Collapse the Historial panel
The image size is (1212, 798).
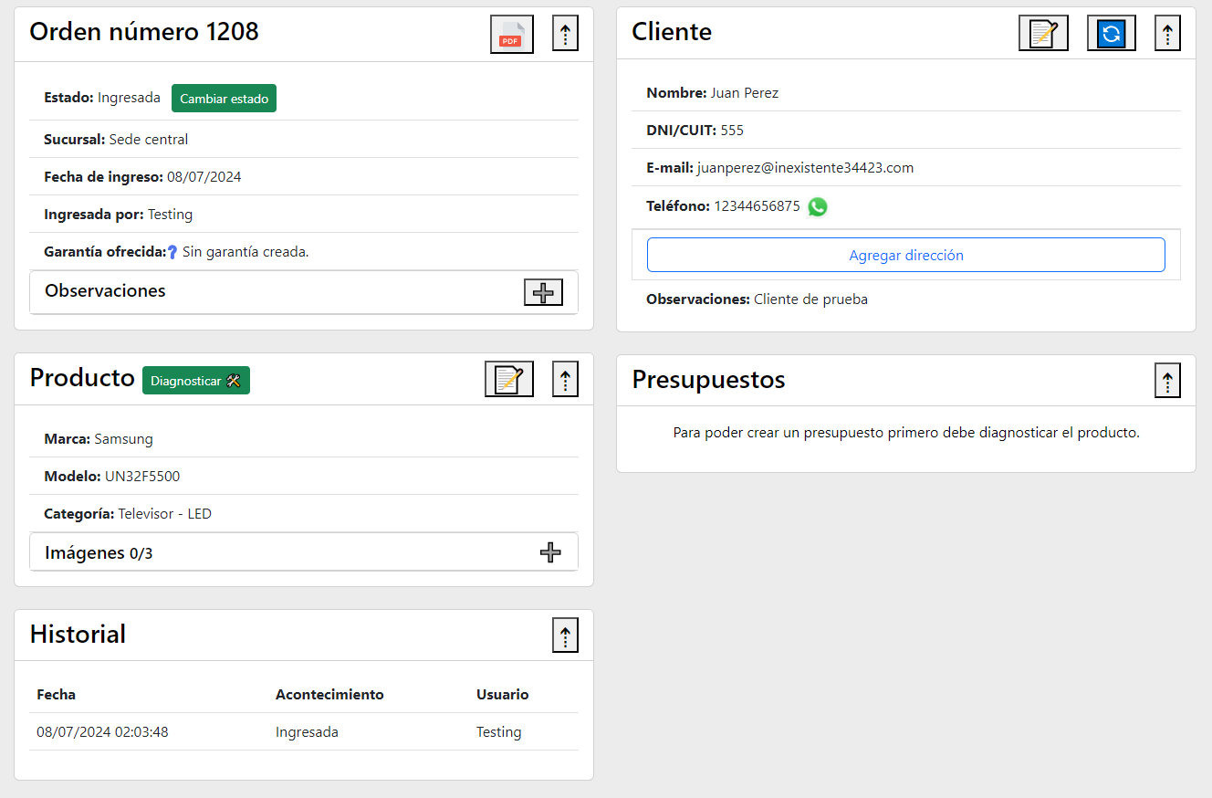click(x=565, y=635)
